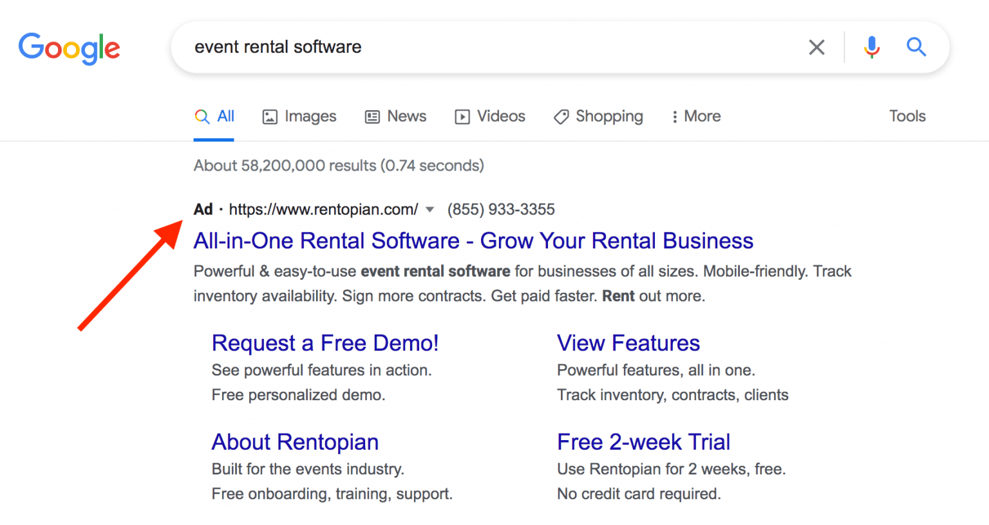
Task: Switch to the Shopping tab
Action: tap(598, 116)
